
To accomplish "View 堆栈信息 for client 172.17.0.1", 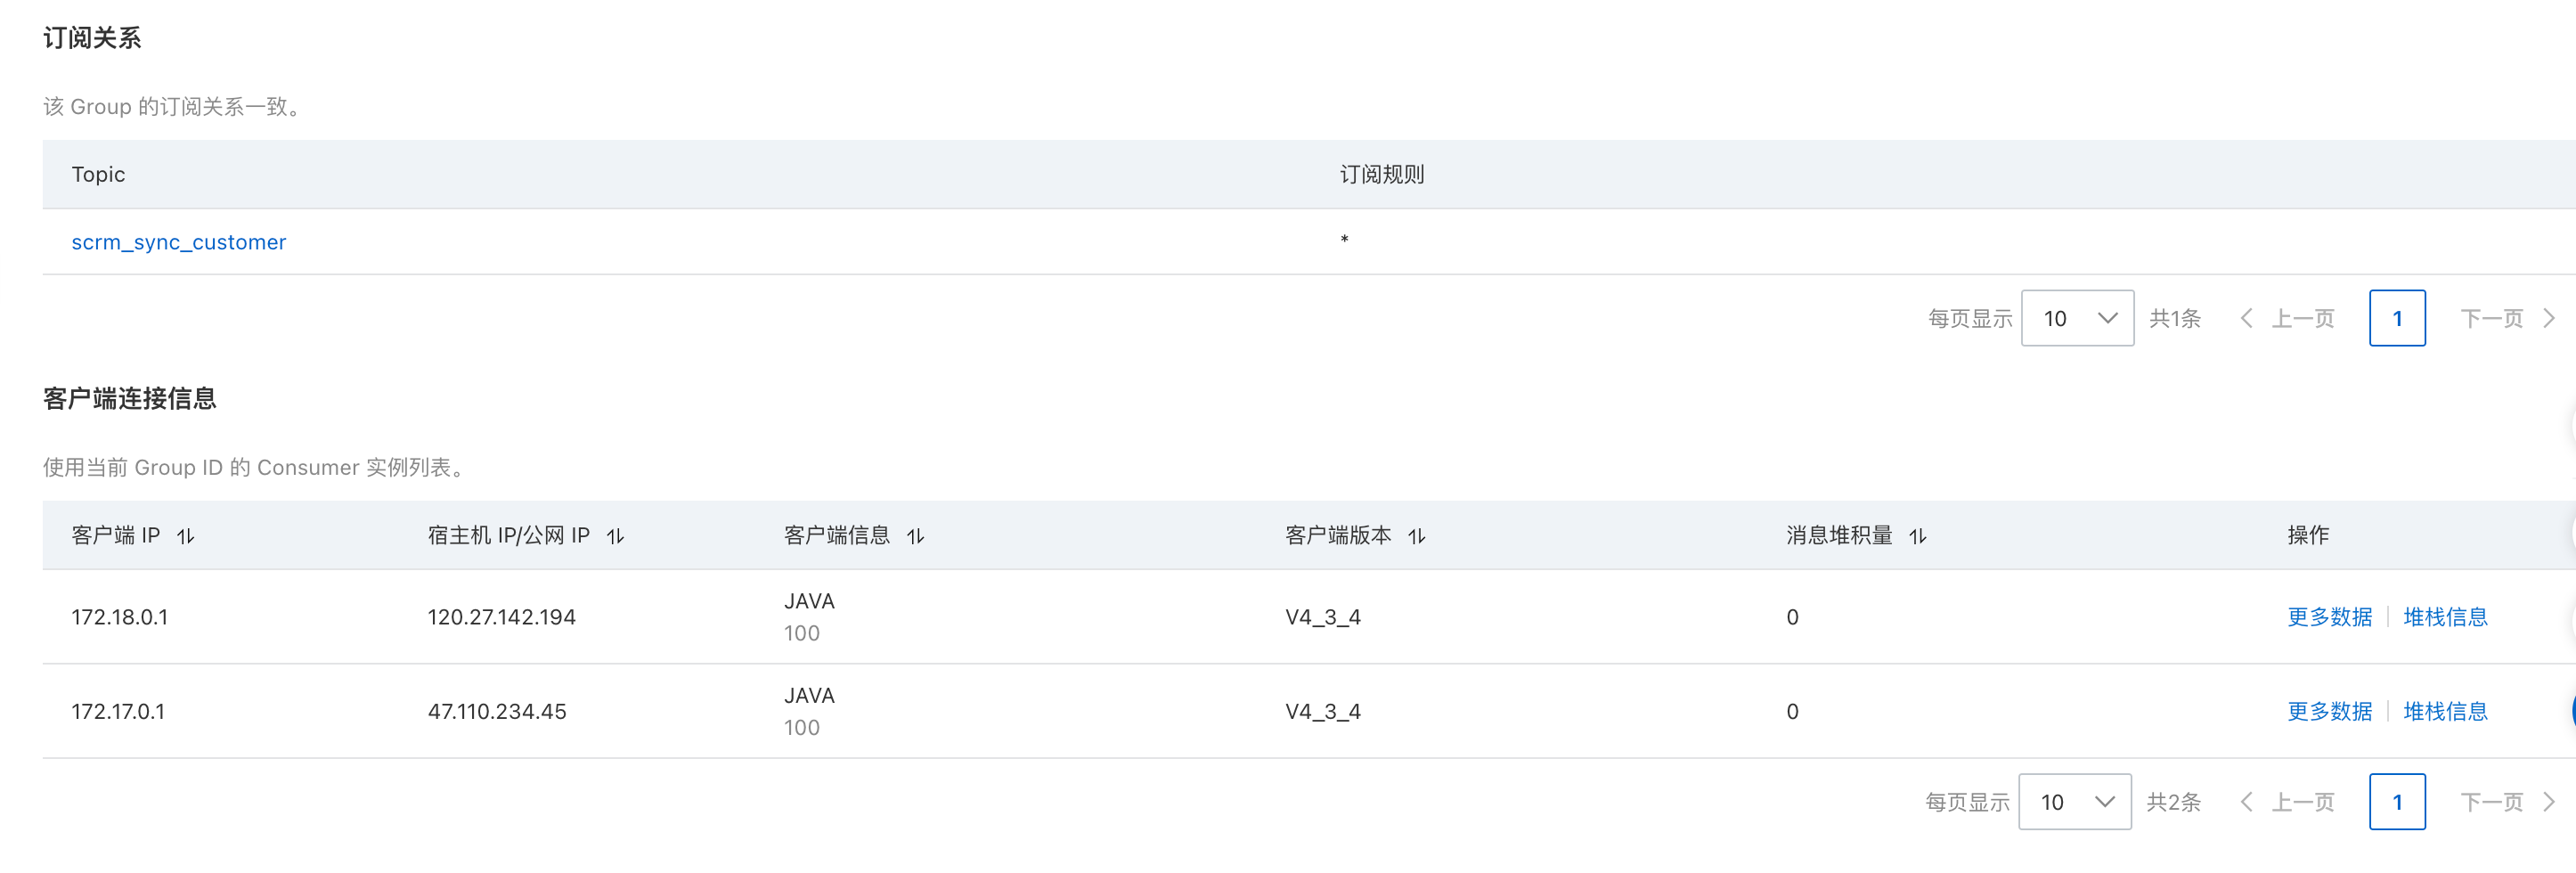I will point(2445,711).
